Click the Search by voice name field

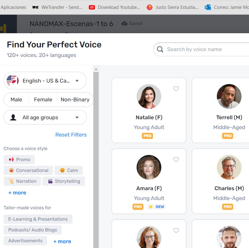(205, 49)
